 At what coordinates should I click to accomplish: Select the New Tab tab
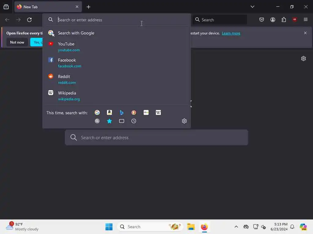coord(48,7)
